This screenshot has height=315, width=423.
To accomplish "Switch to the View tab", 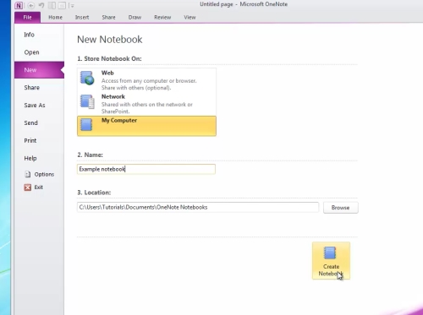I will (x=190, y=18).
